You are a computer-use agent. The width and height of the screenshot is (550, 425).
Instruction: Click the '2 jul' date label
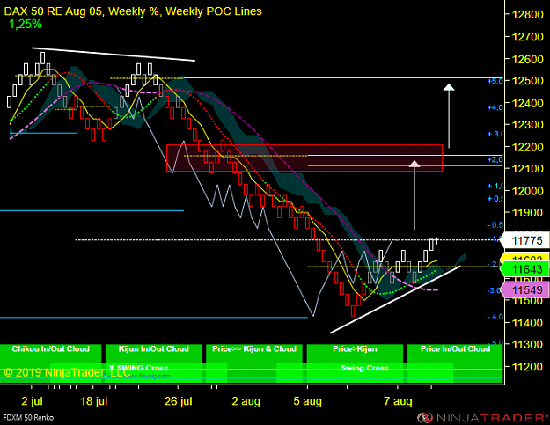click(32, 401)
